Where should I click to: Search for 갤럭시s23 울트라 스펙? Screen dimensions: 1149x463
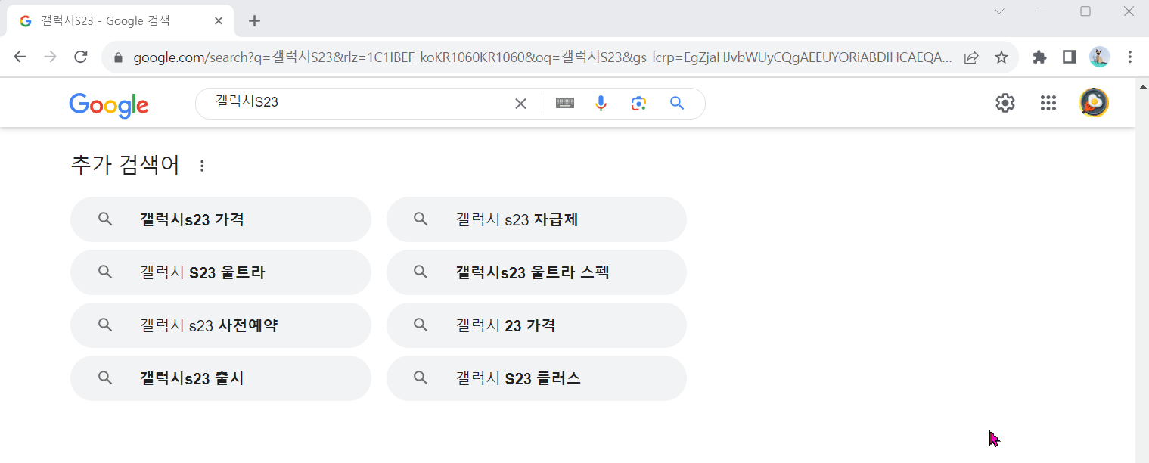536,272
